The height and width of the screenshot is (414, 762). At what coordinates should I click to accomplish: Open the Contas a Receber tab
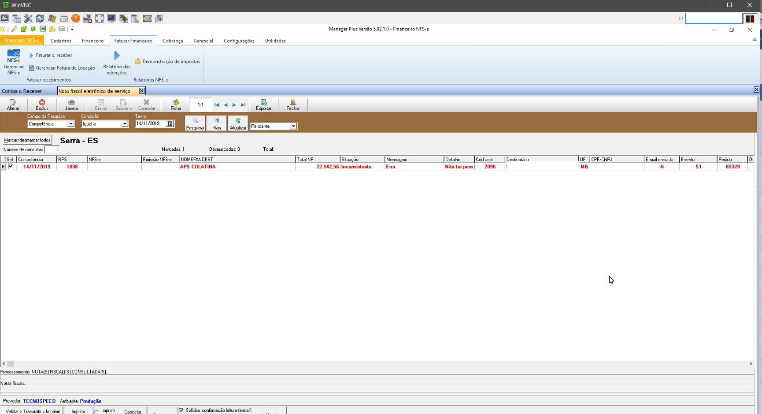(22, 91)
